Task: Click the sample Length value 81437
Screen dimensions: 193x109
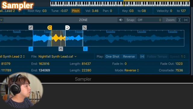Action: pyautogui.click(x=86, y=64)
